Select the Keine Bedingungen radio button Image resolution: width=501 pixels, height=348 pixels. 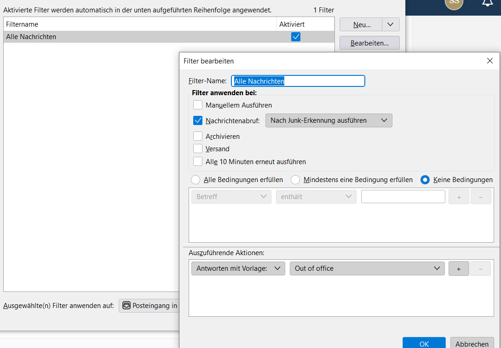point(425,180)
